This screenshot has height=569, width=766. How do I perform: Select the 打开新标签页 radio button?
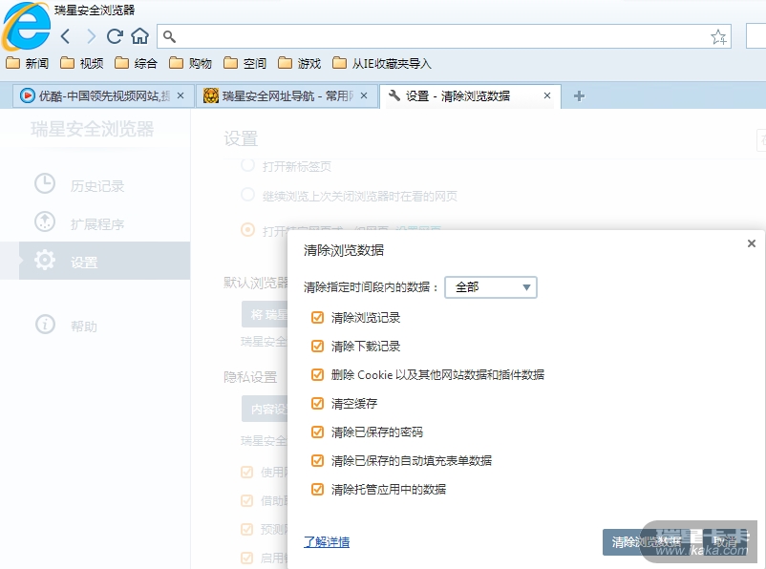(247, 165)
